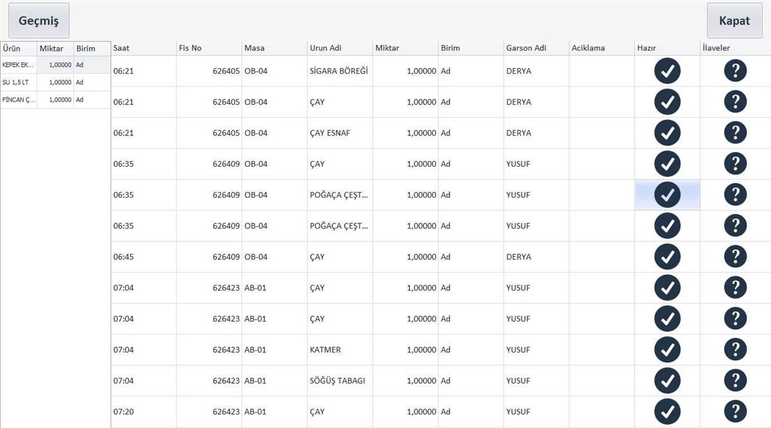
Task: Click İlaveler question icon for SÖĞÜŞ TABAGI
Action: (x=735, y=381)
